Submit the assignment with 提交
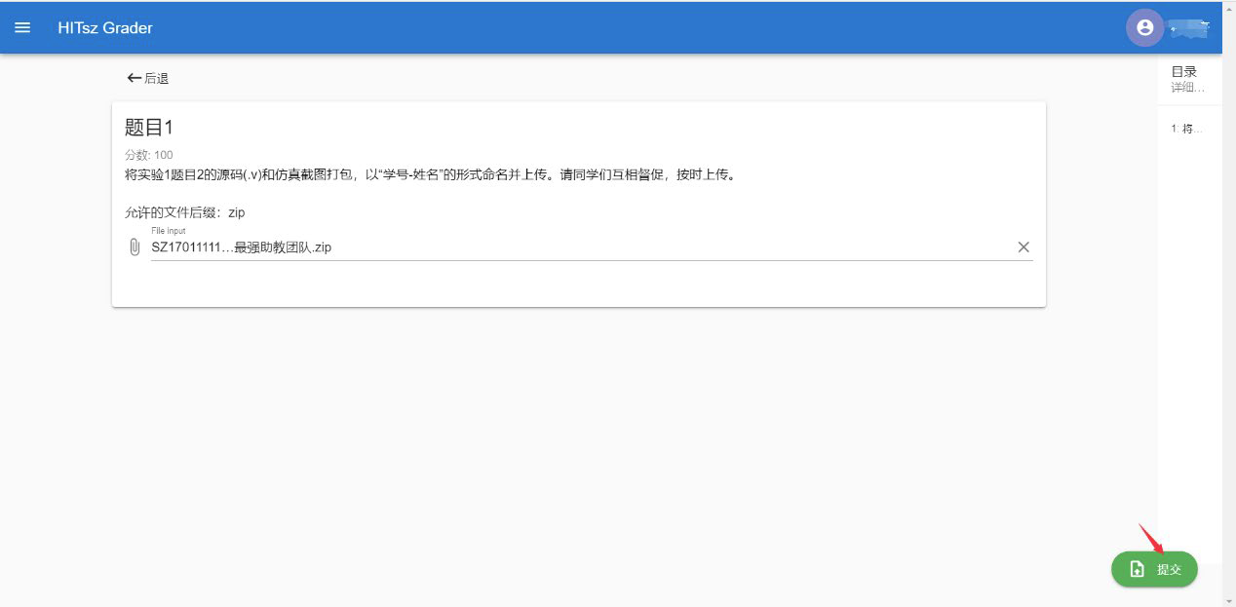Screen dimensions: 1236x607 pyautogui.click(x=1168, y=569)
